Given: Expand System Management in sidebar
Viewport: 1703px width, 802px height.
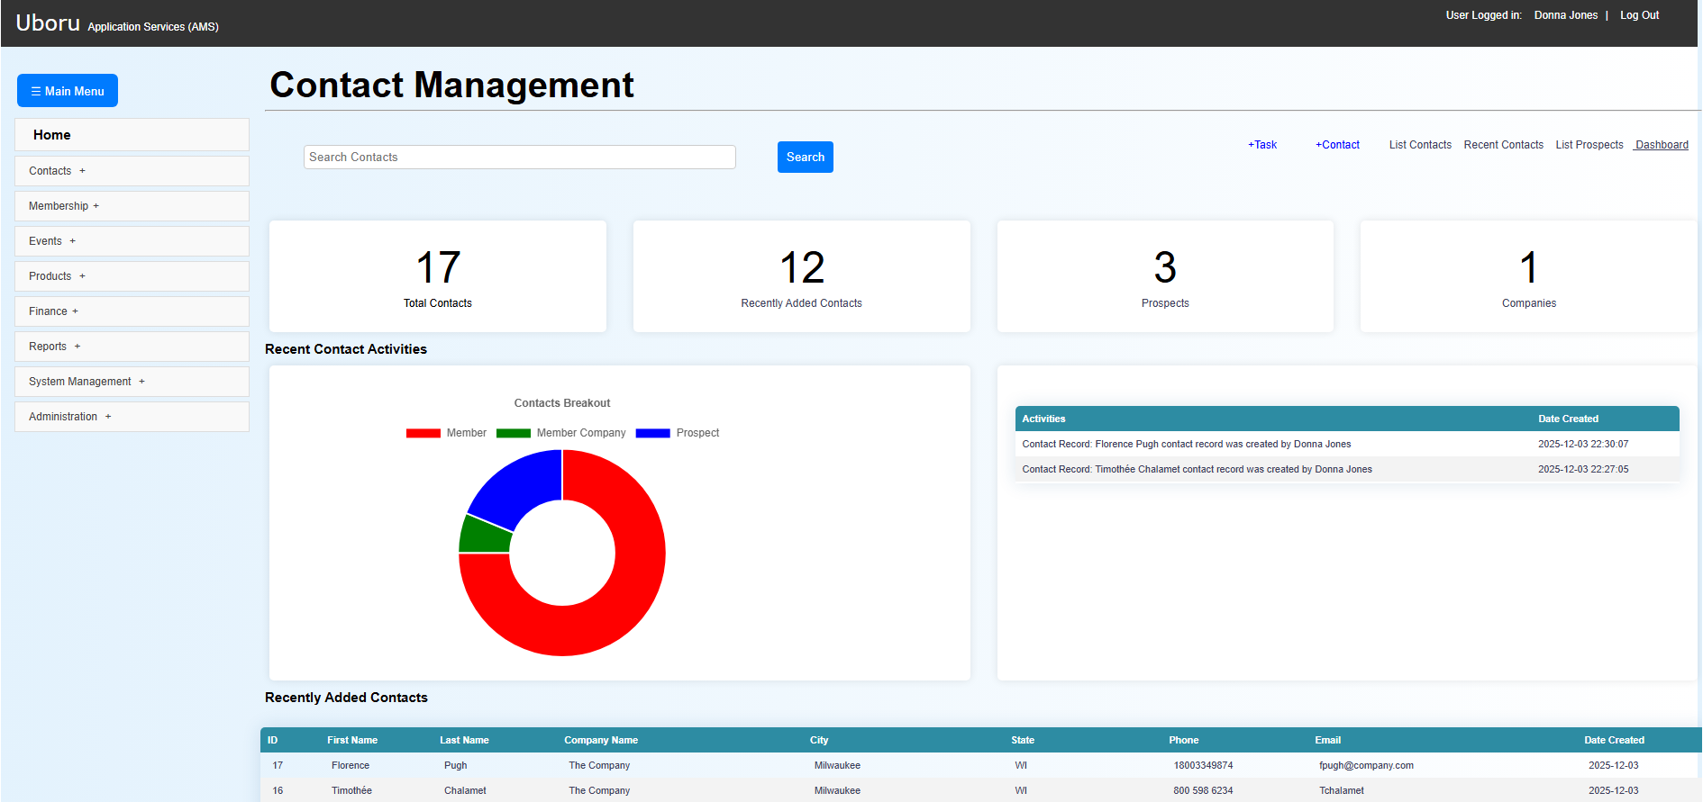Looking at the screenshot, I should [x=87, y=382].
